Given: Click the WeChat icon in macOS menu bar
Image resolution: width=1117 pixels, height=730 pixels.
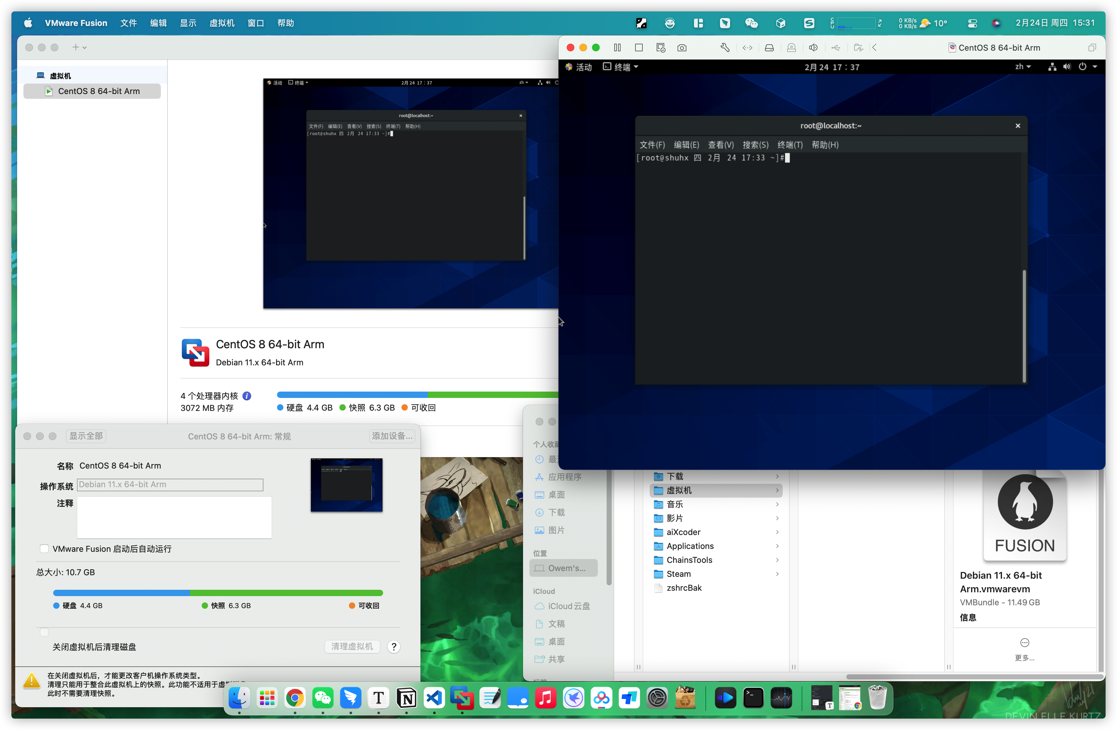Looking at the screenshot, I should coord(751,23).
